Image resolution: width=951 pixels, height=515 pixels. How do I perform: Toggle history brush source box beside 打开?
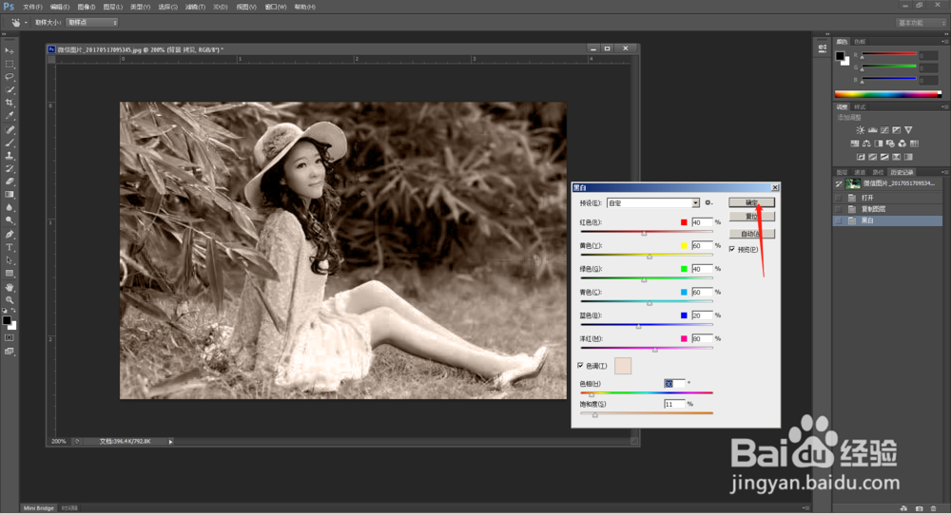(838, 198)
